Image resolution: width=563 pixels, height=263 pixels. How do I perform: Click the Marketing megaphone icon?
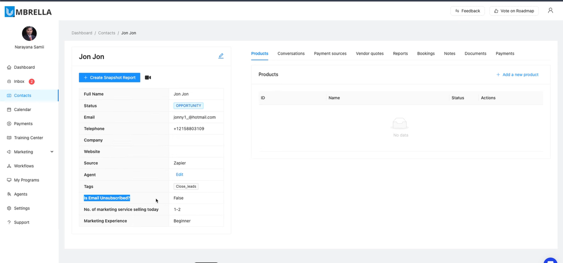(9, 152)
